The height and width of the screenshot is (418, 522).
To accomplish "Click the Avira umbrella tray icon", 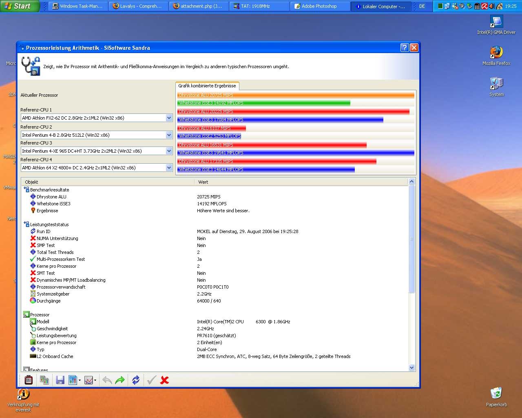I will [x=484, y=6].
